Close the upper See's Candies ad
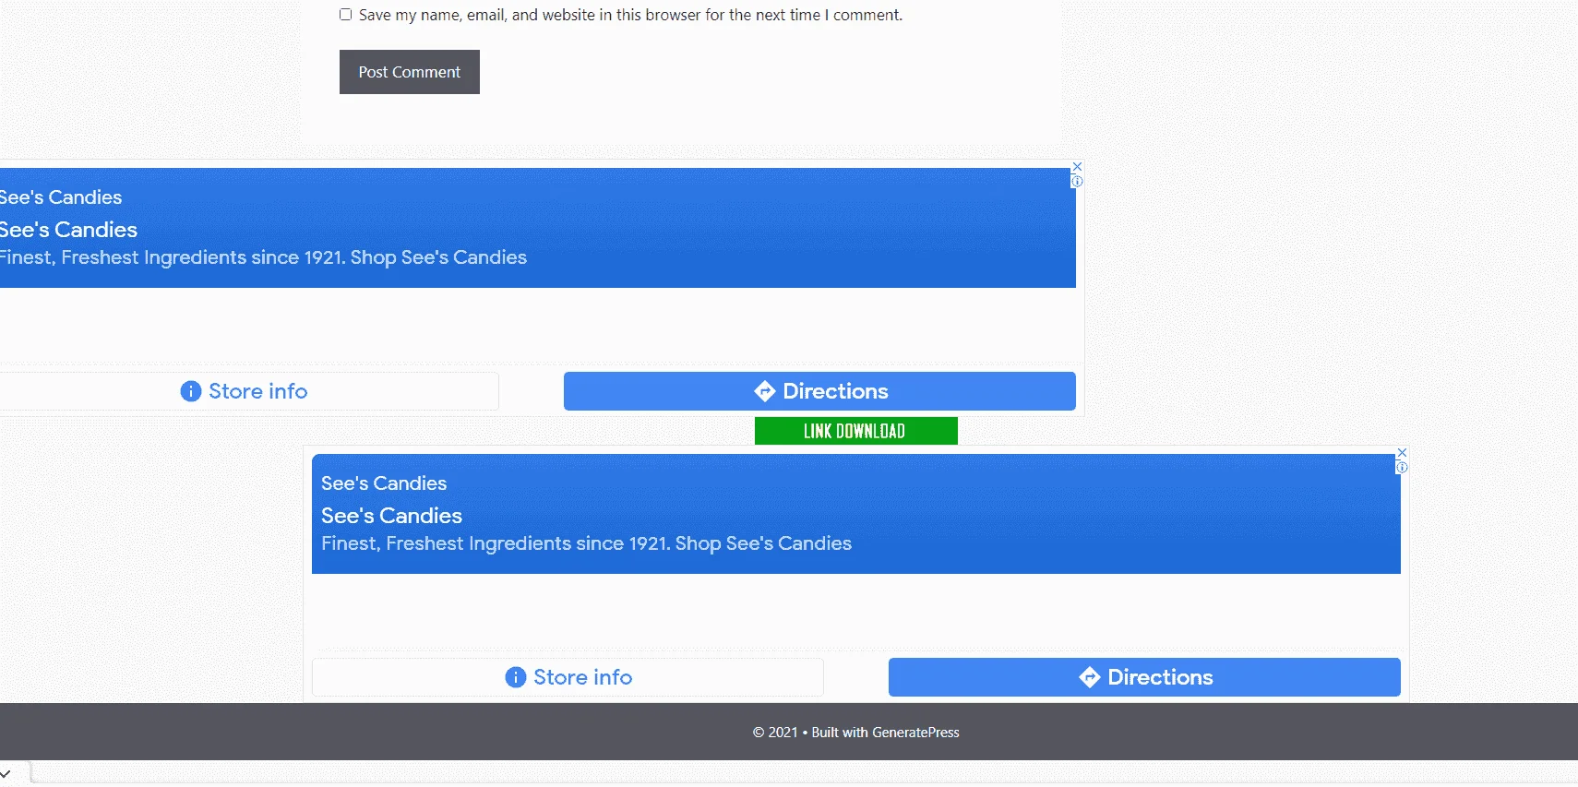The height and width of the screenshot is (787, 1578). [x=1077, y=167]
